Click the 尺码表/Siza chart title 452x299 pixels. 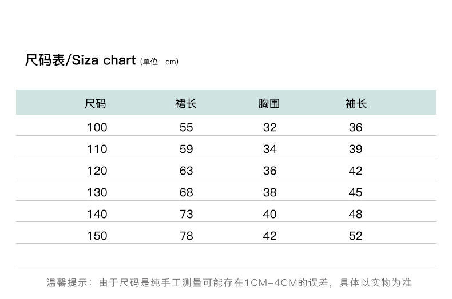(x=80, y=60)
